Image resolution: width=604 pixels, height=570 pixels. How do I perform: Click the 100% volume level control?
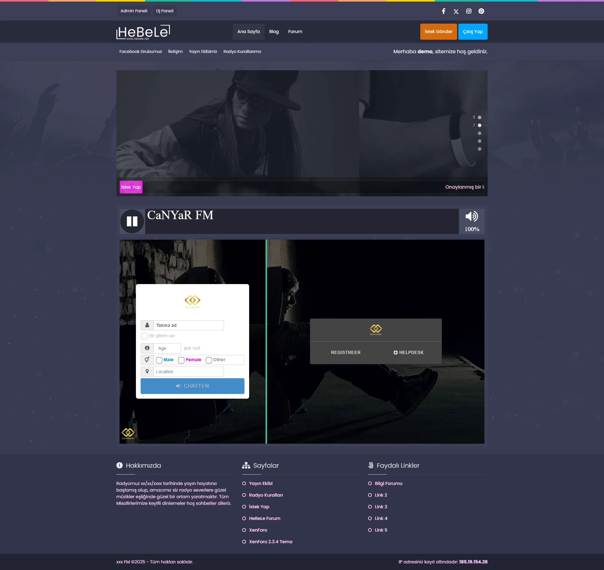472,229
